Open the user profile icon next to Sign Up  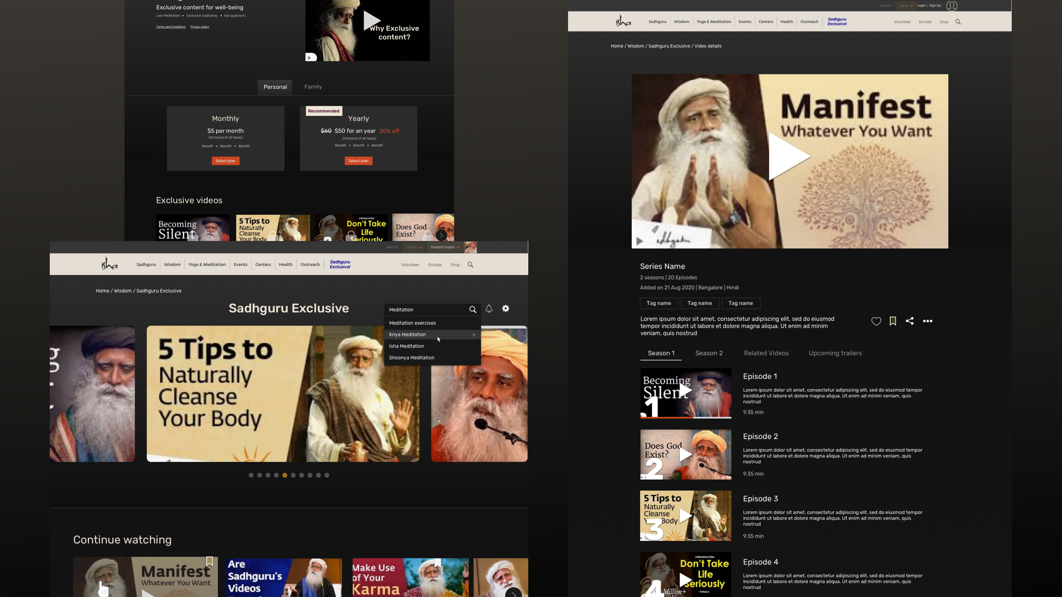[x=952, y=6]
